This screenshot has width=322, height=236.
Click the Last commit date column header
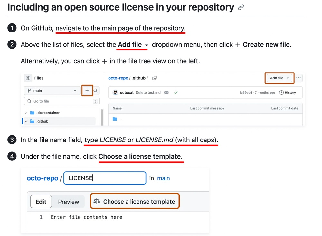[285, 108]
